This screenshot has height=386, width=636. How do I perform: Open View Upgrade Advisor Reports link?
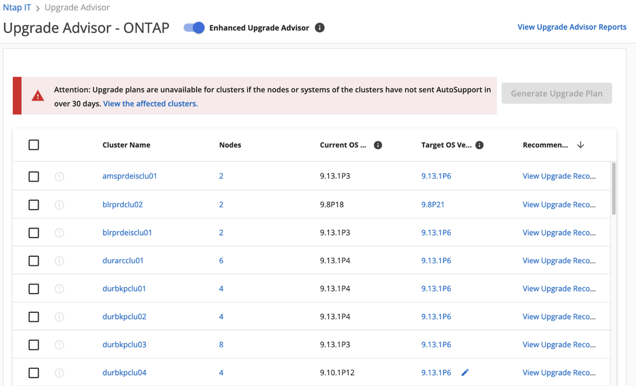(x=572, y=27)
